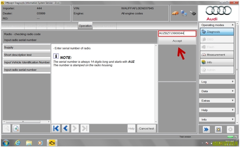
Task: Switch to Special functions tab
Action: [x=104, y=26]
